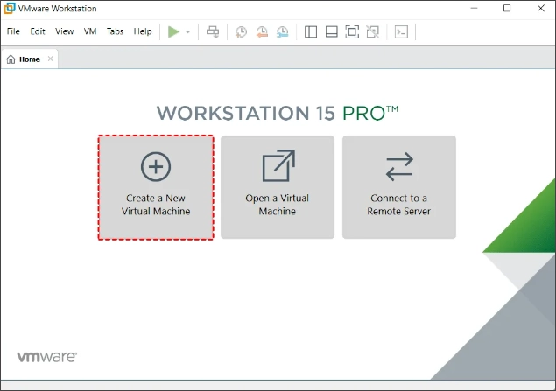This screenshot has height=391, width=556.
Task: Open the Help menu
Action: [x=143, y=31]
